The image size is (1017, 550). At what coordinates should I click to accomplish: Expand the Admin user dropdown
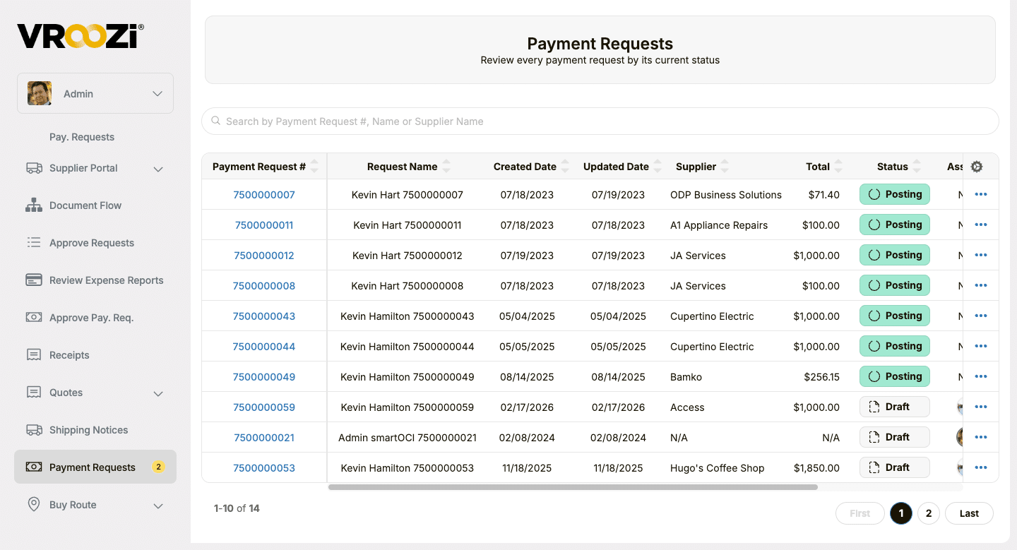95,93
